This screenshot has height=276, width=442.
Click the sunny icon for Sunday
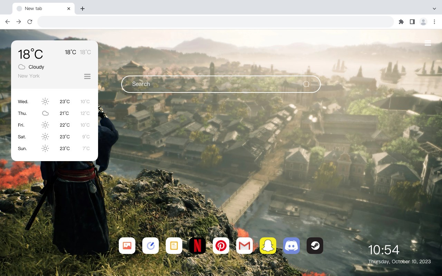[45, 148]
